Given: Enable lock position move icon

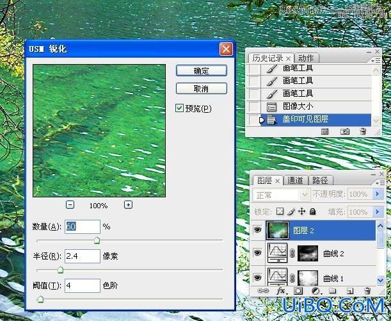Looking at the screenshot, I should (x=301, y=211).
